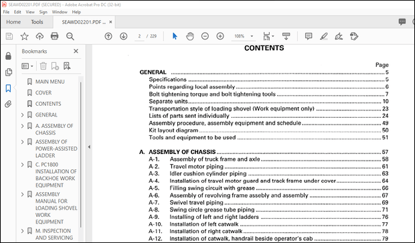Open the sign document pen icon
This screenshot has width=415, height=243.
tap(339, 36)
